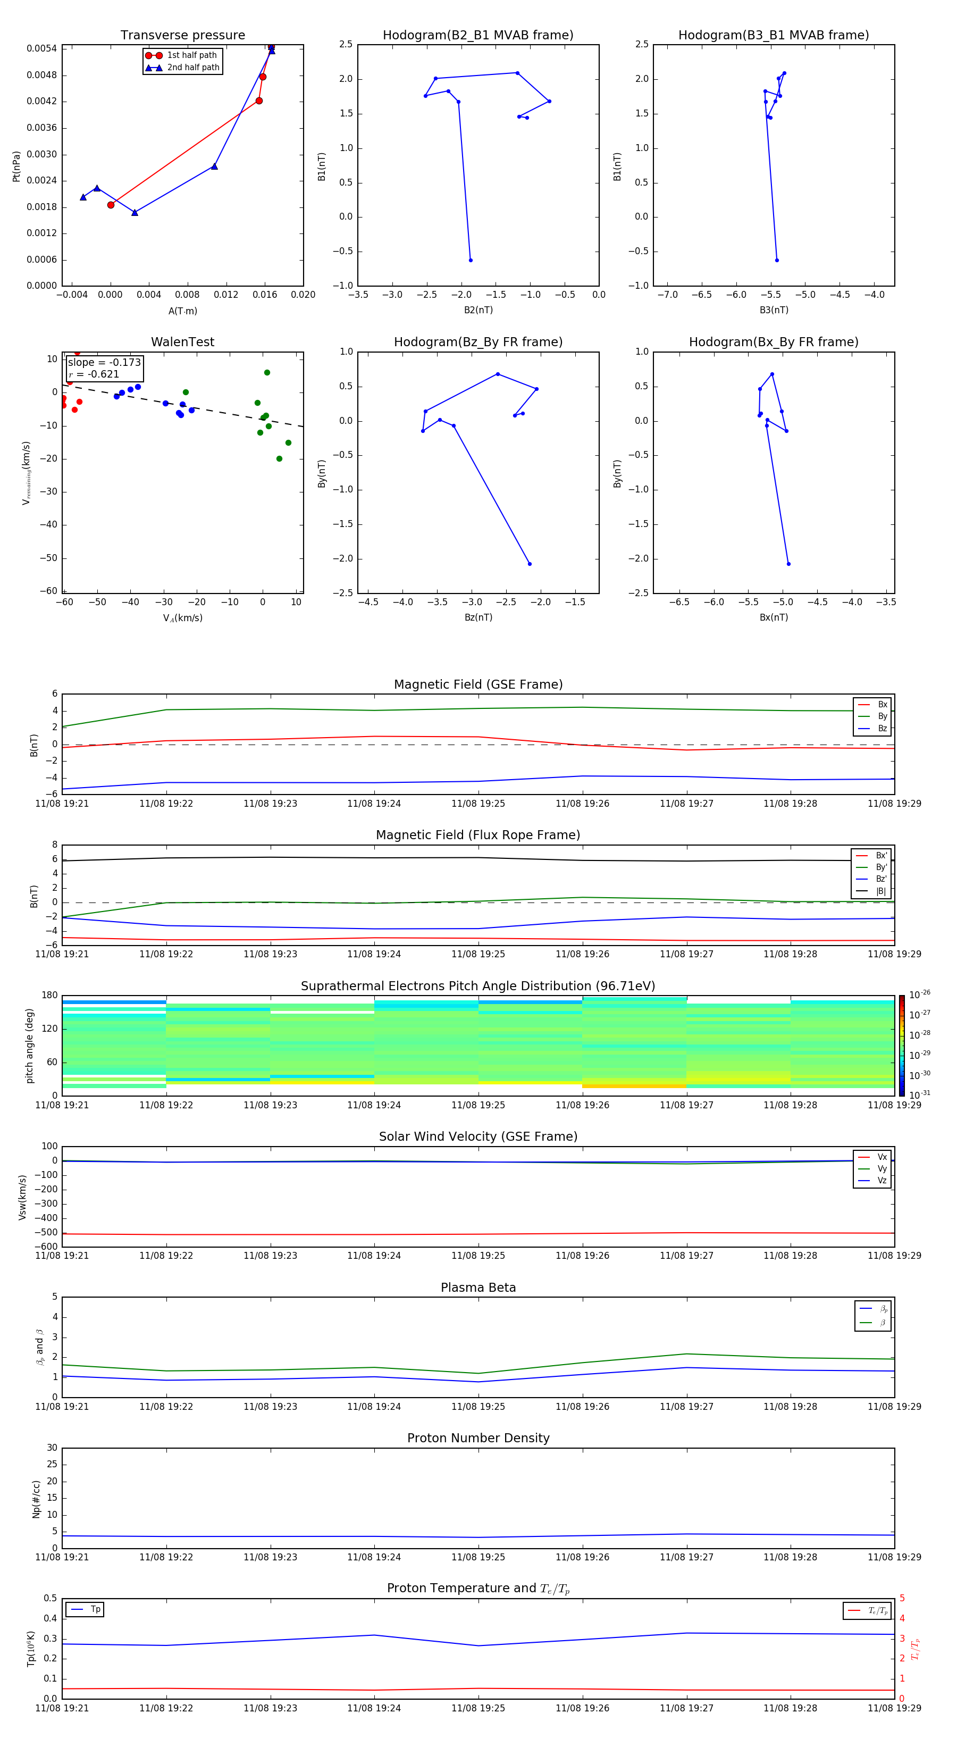The height and width of the screenshot is (1755, 957).
Task: Select 'By' in GSE magnetic field legend
Action: pos(872,716)
